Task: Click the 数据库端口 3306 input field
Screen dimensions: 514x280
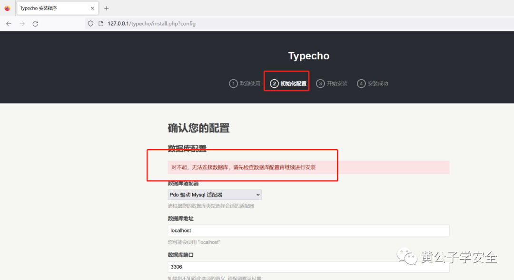Action: point(308,267)
